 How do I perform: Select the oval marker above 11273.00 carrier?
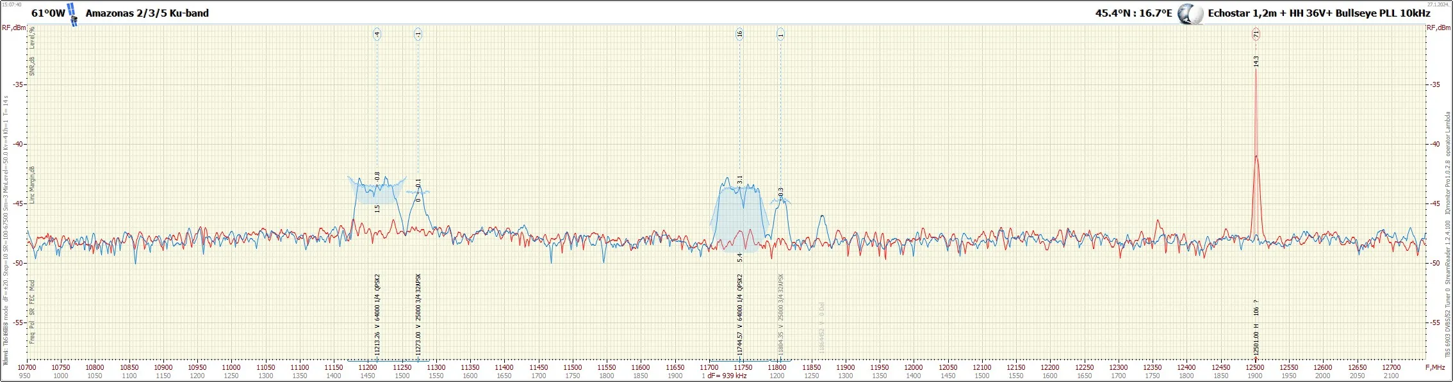(x=418, y=34)
